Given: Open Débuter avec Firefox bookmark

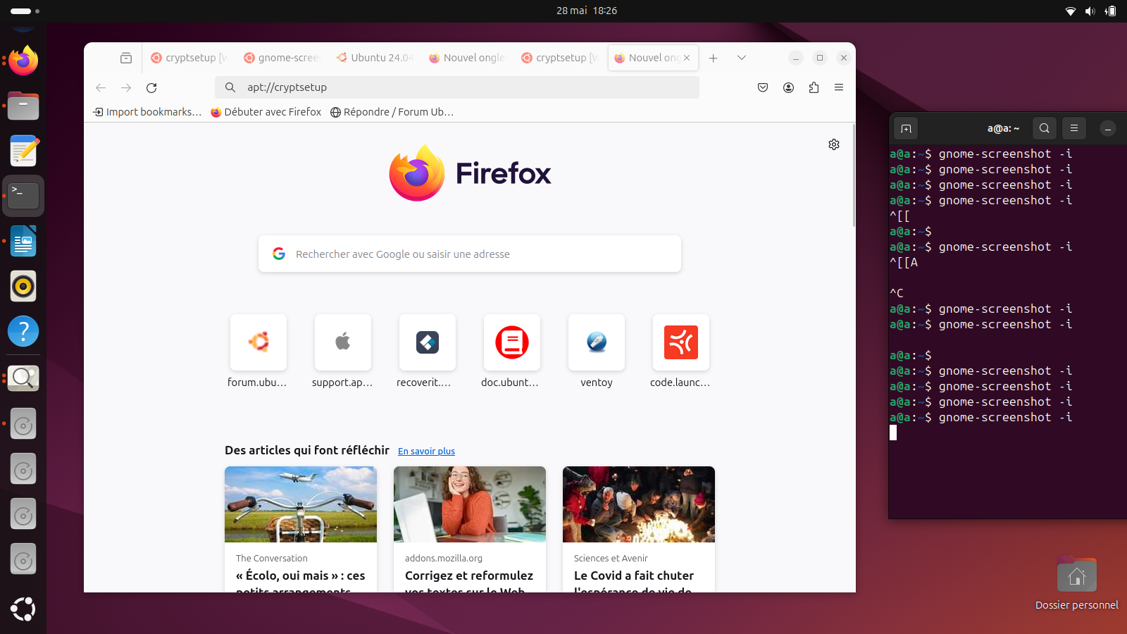Looking at the screenshot, I should 266,112.
